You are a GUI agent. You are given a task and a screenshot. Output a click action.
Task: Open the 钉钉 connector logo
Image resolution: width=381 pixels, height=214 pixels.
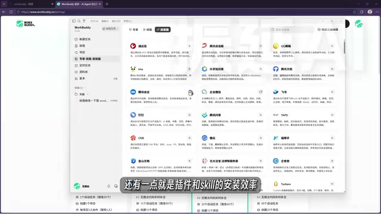(x=133, y=115)
